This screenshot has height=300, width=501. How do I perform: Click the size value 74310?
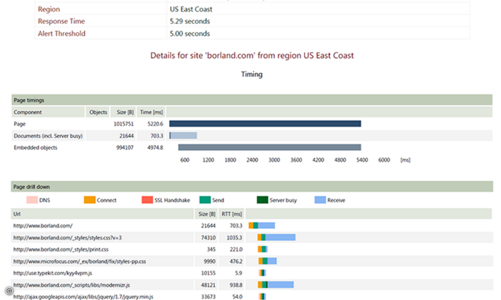click(208, 237)
